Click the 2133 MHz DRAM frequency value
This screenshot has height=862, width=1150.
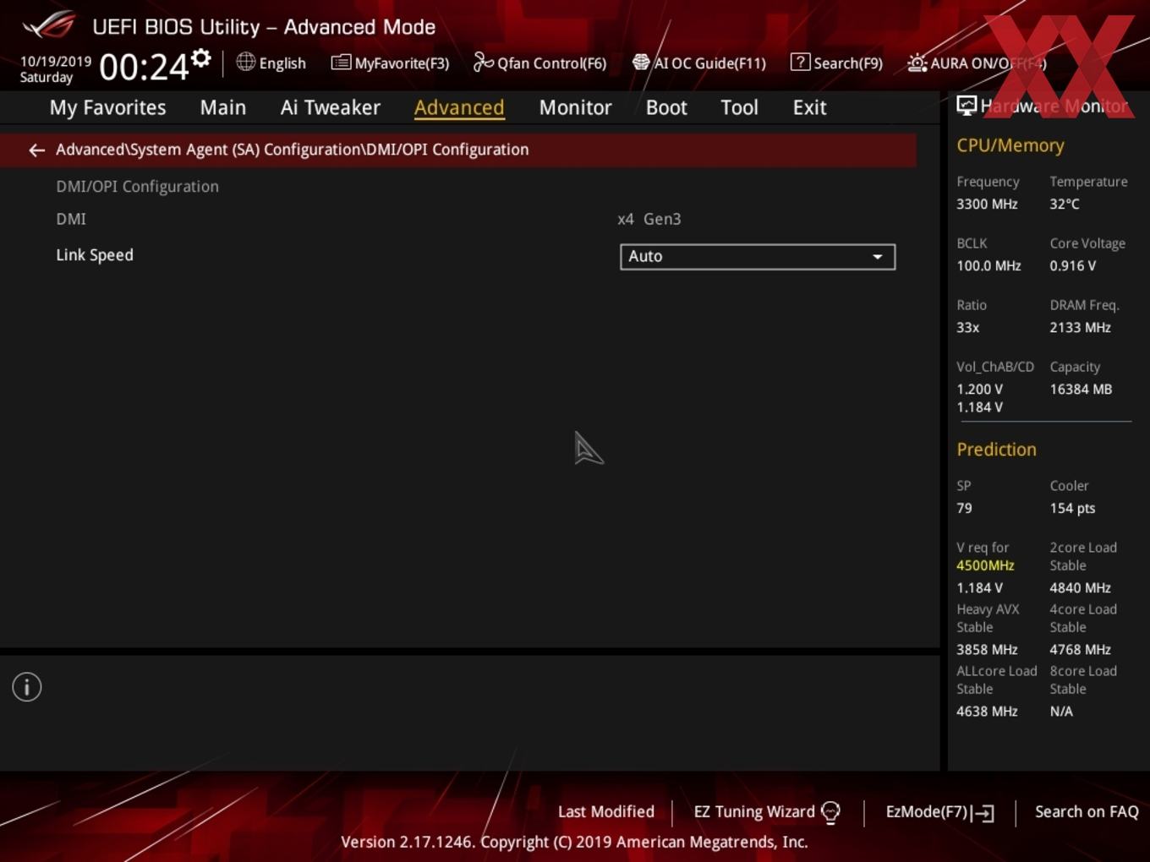[1080, 328]
